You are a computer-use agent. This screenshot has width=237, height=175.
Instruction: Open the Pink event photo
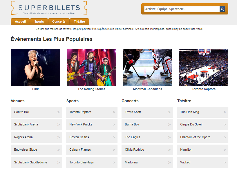coord(35,68)
